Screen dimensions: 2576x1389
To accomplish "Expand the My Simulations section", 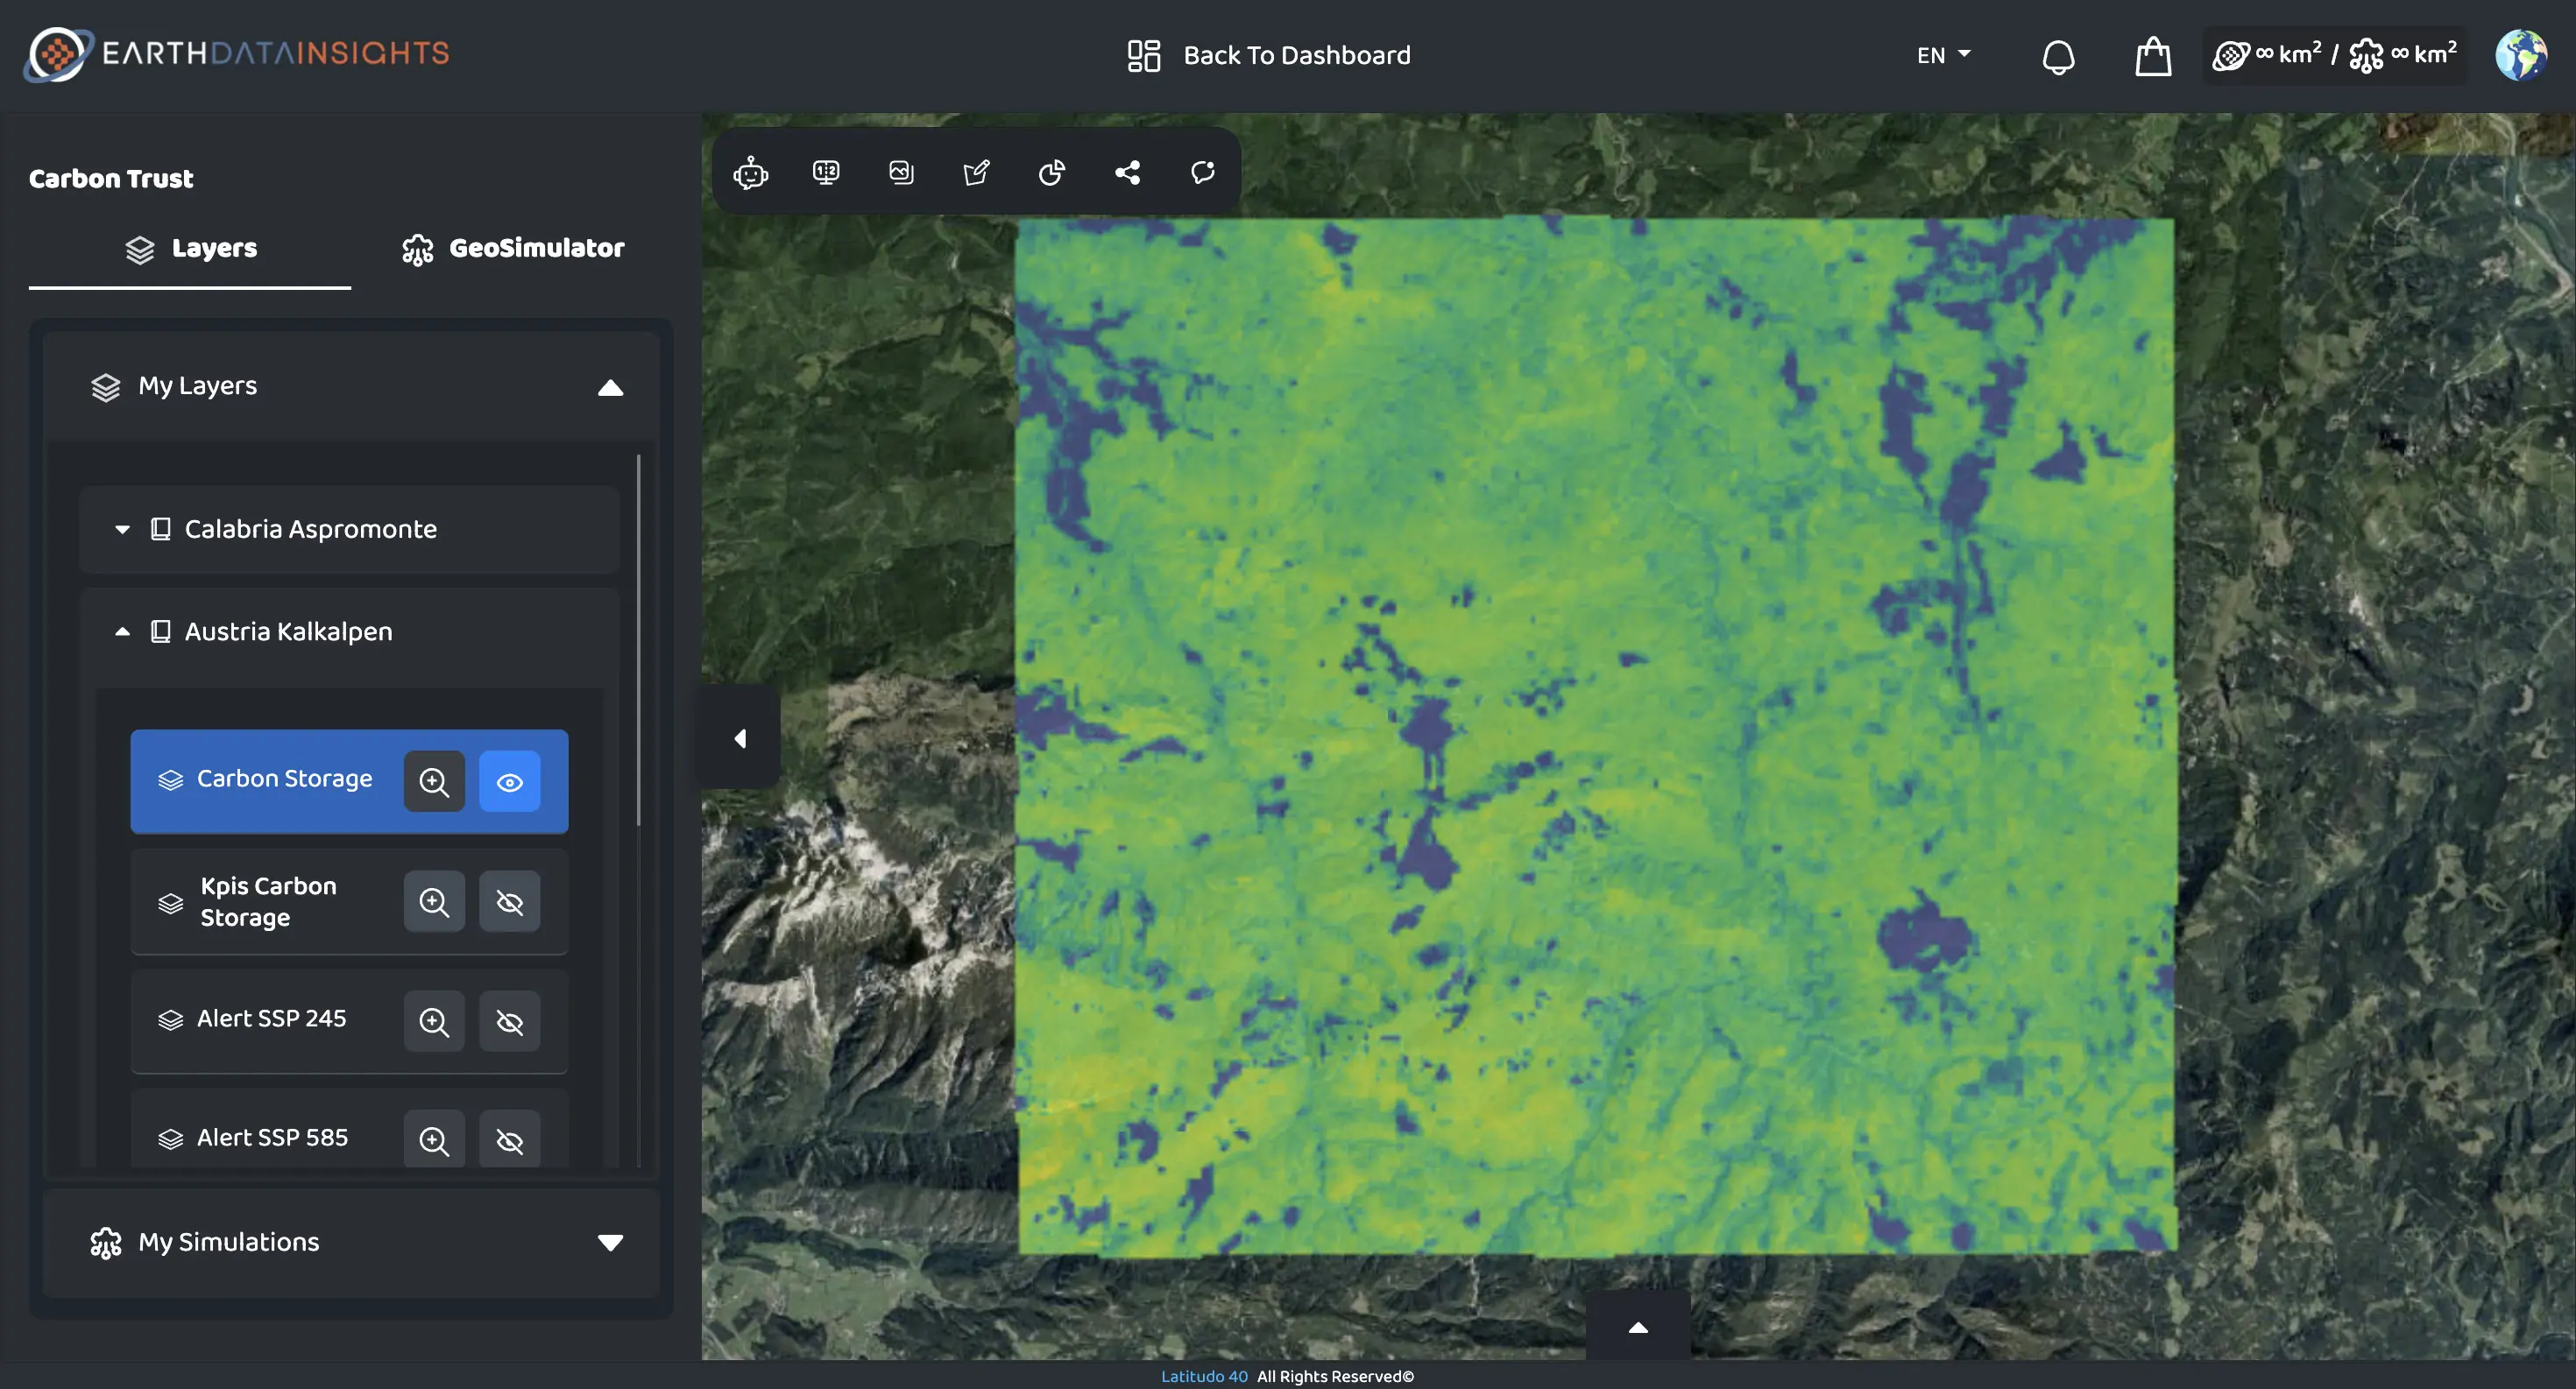I will pyautogui.click(x=611, y=1242).
